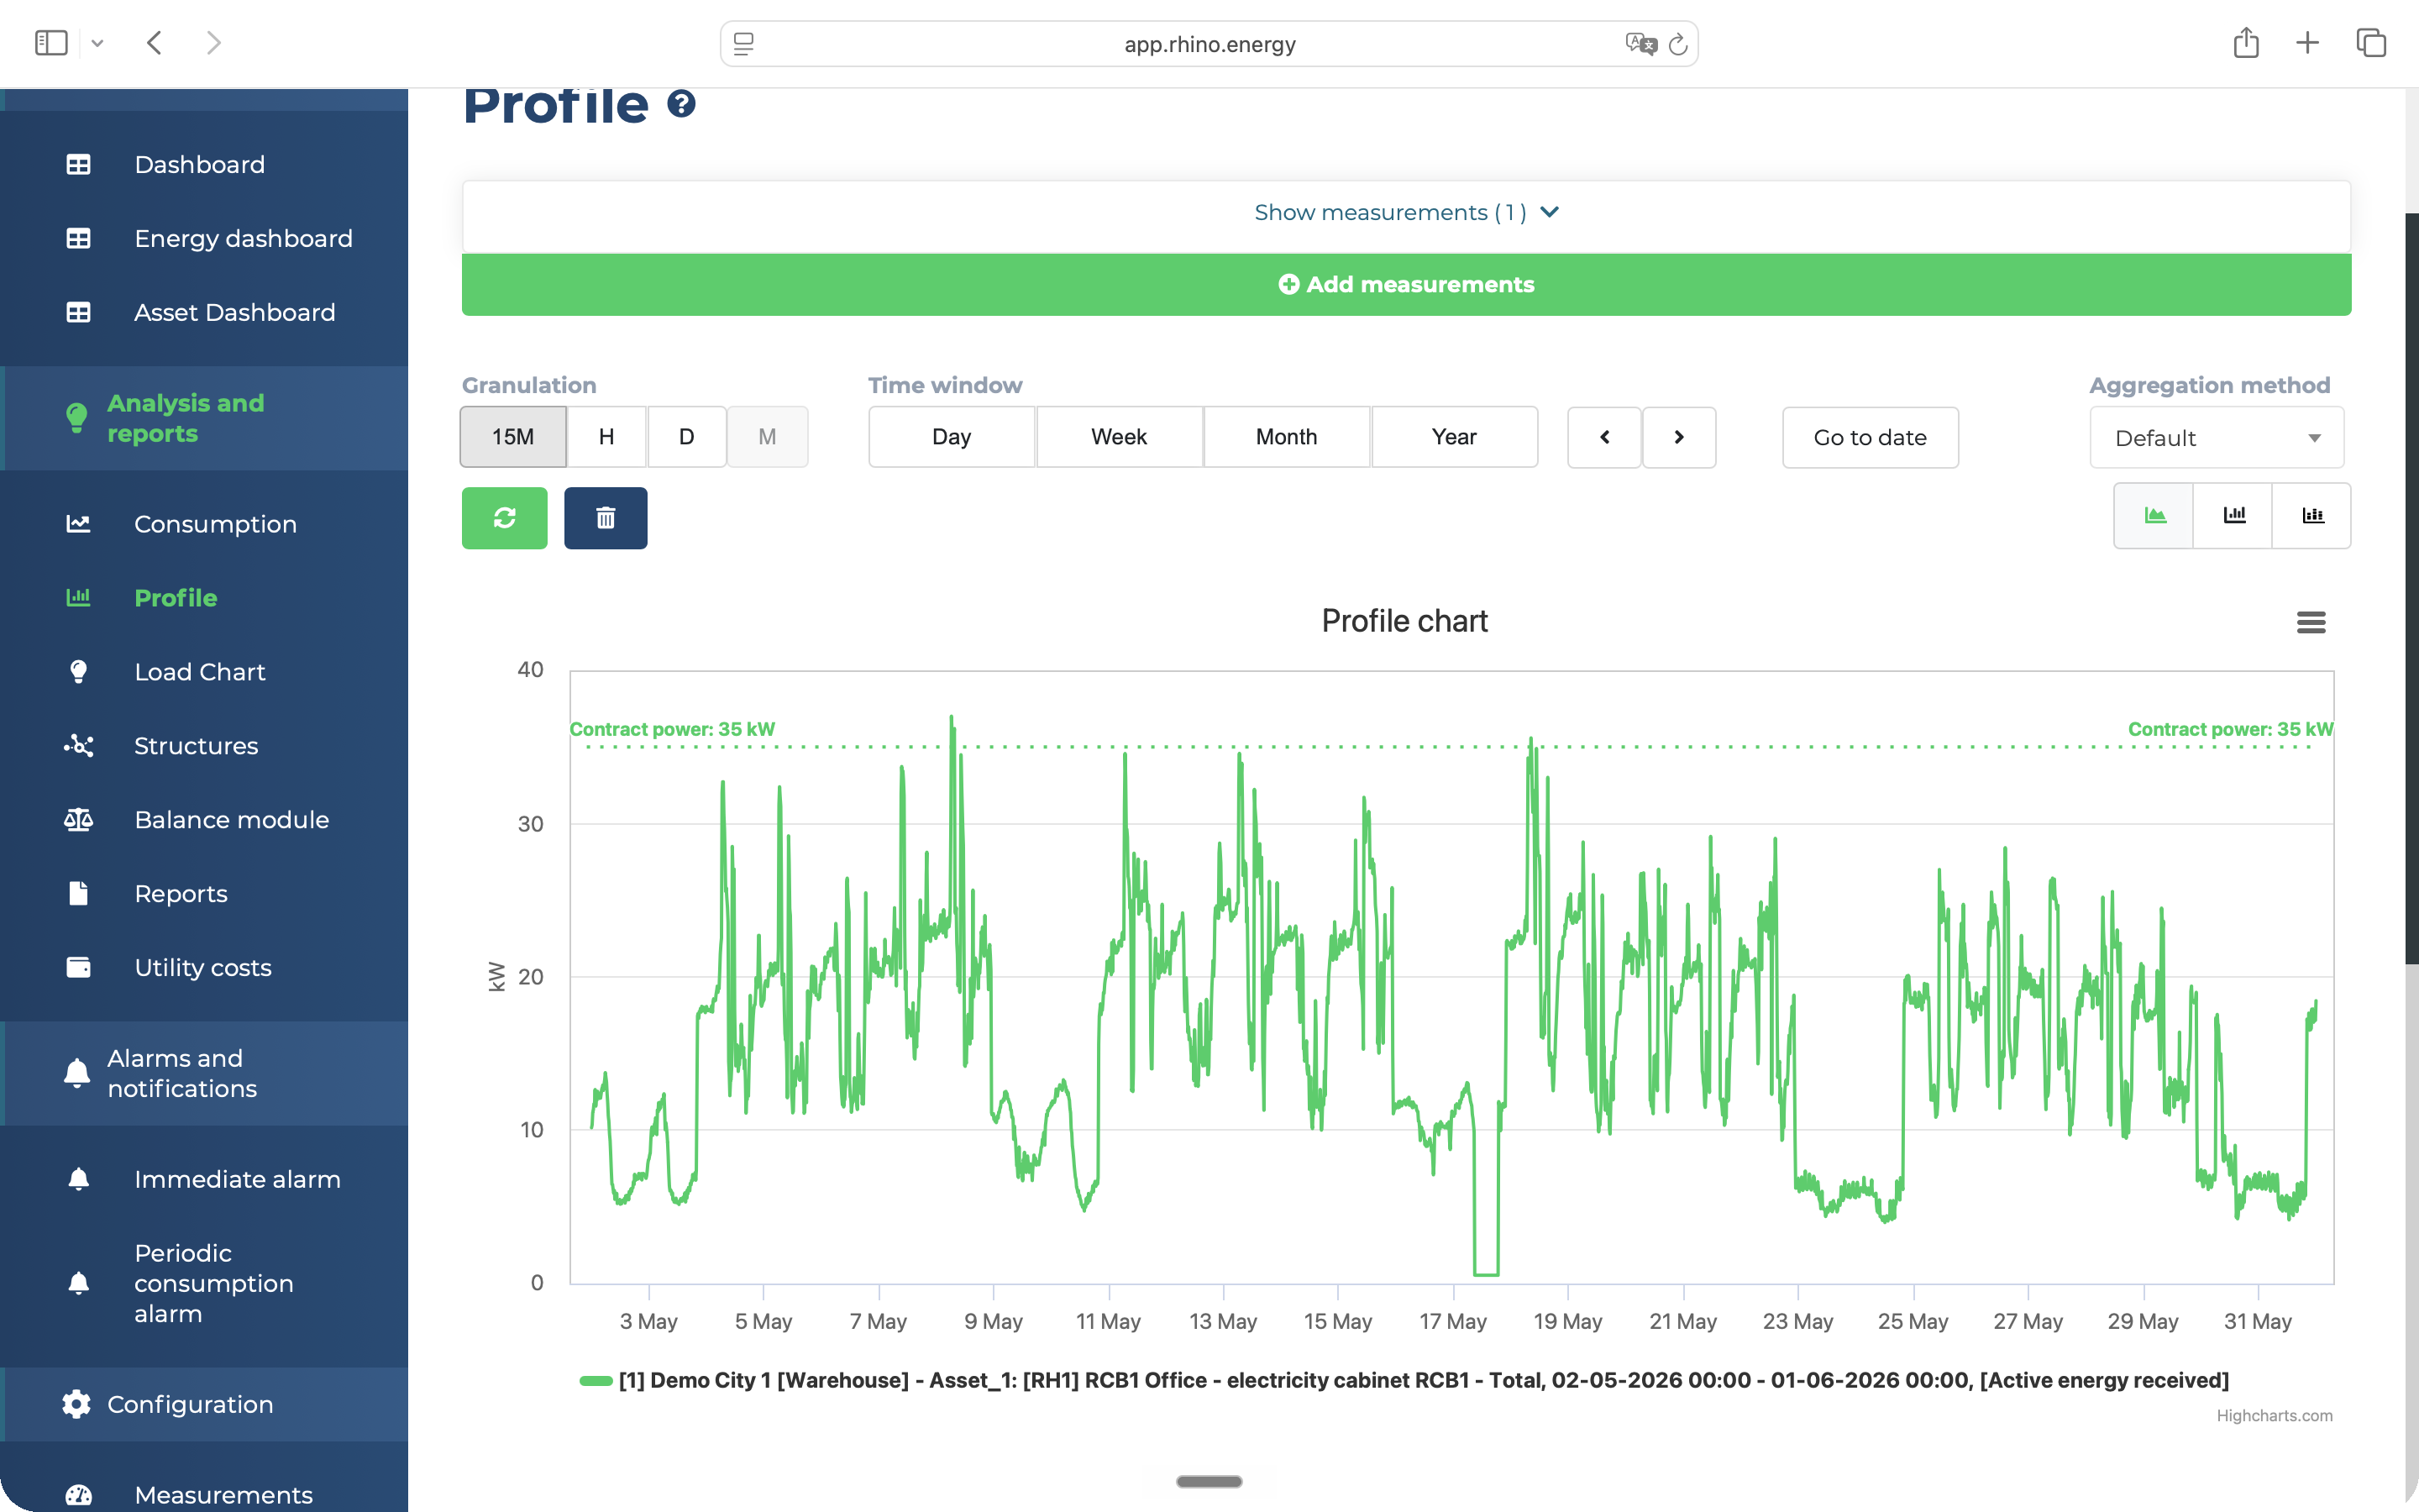Select 15M granulation option
This screenshot has width=2419, height=1512.
pos(513,437)
